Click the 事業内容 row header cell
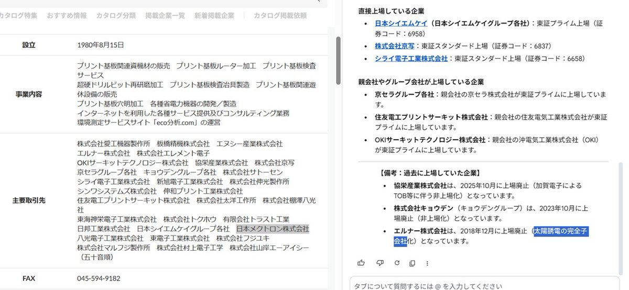 pyautogui.click(x=29, y=94)
